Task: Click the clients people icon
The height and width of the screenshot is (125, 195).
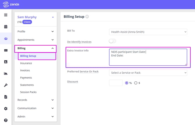Action: click(6, 38)
